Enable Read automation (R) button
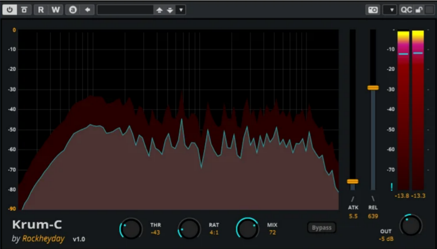Image resolution: width=437 pixels, height=249 pixels. [41, 10]
